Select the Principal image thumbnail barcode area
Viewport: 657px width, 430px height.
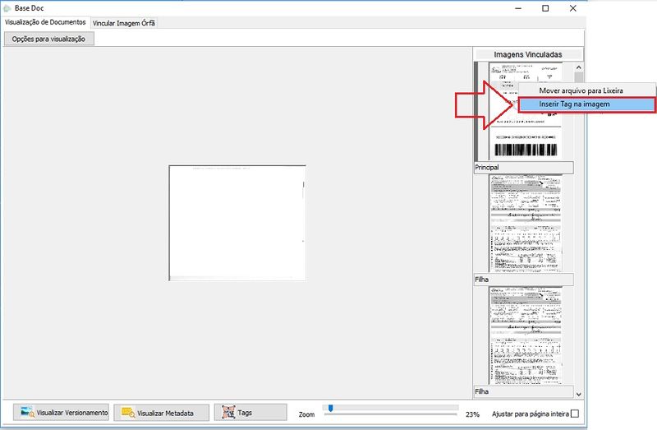click(525, 149)
